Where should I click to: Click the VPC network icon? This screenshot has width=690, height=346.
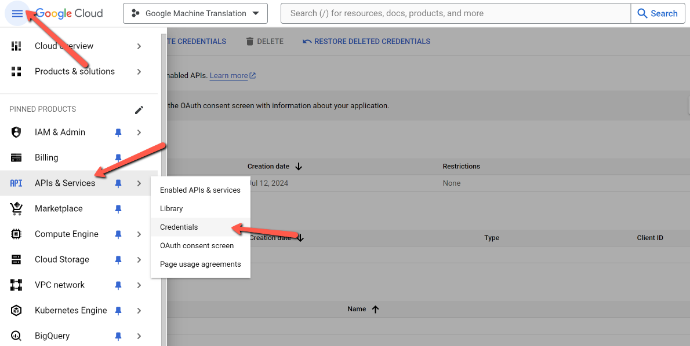pos(16,285)
